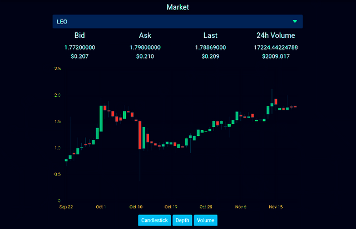356x229 pixels.
Task: Click the tall red candle after Oct 10
Action: (x=140, y=135)
